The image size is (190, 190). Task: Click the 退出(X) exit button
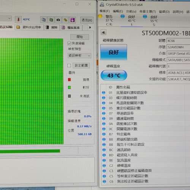click(x=87, y=20)
